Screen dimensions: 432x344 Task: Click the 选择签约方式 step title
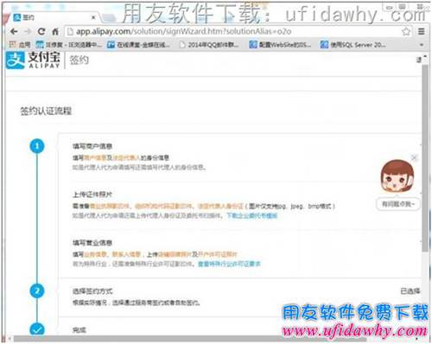pyautogui.click(x=92, y=291)
